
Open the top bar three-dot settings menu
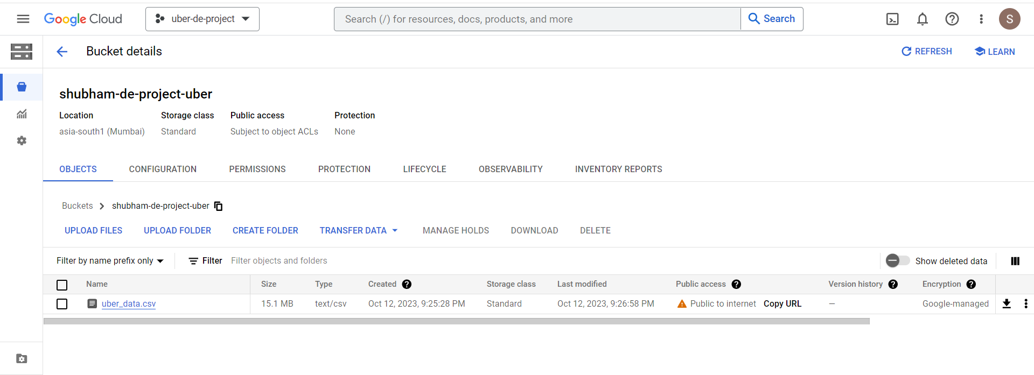point(981,19)
